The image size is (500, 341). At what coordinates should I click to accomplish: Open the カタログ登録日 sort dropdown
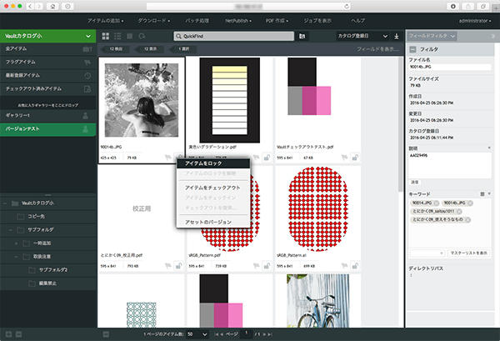pos(362,36)
